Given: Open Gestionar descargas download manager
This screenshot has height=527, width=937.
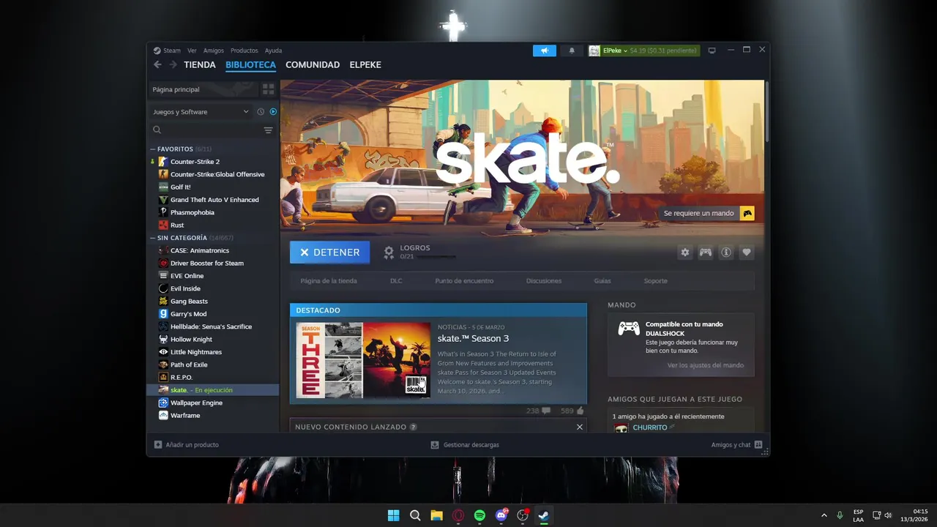Looking at the screenshot, I should (465, 444).
